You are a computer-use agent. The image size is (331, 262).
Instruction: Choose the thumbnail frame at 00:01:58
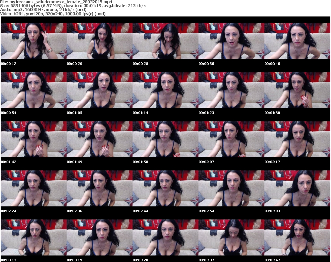click(x=165, y=139)
